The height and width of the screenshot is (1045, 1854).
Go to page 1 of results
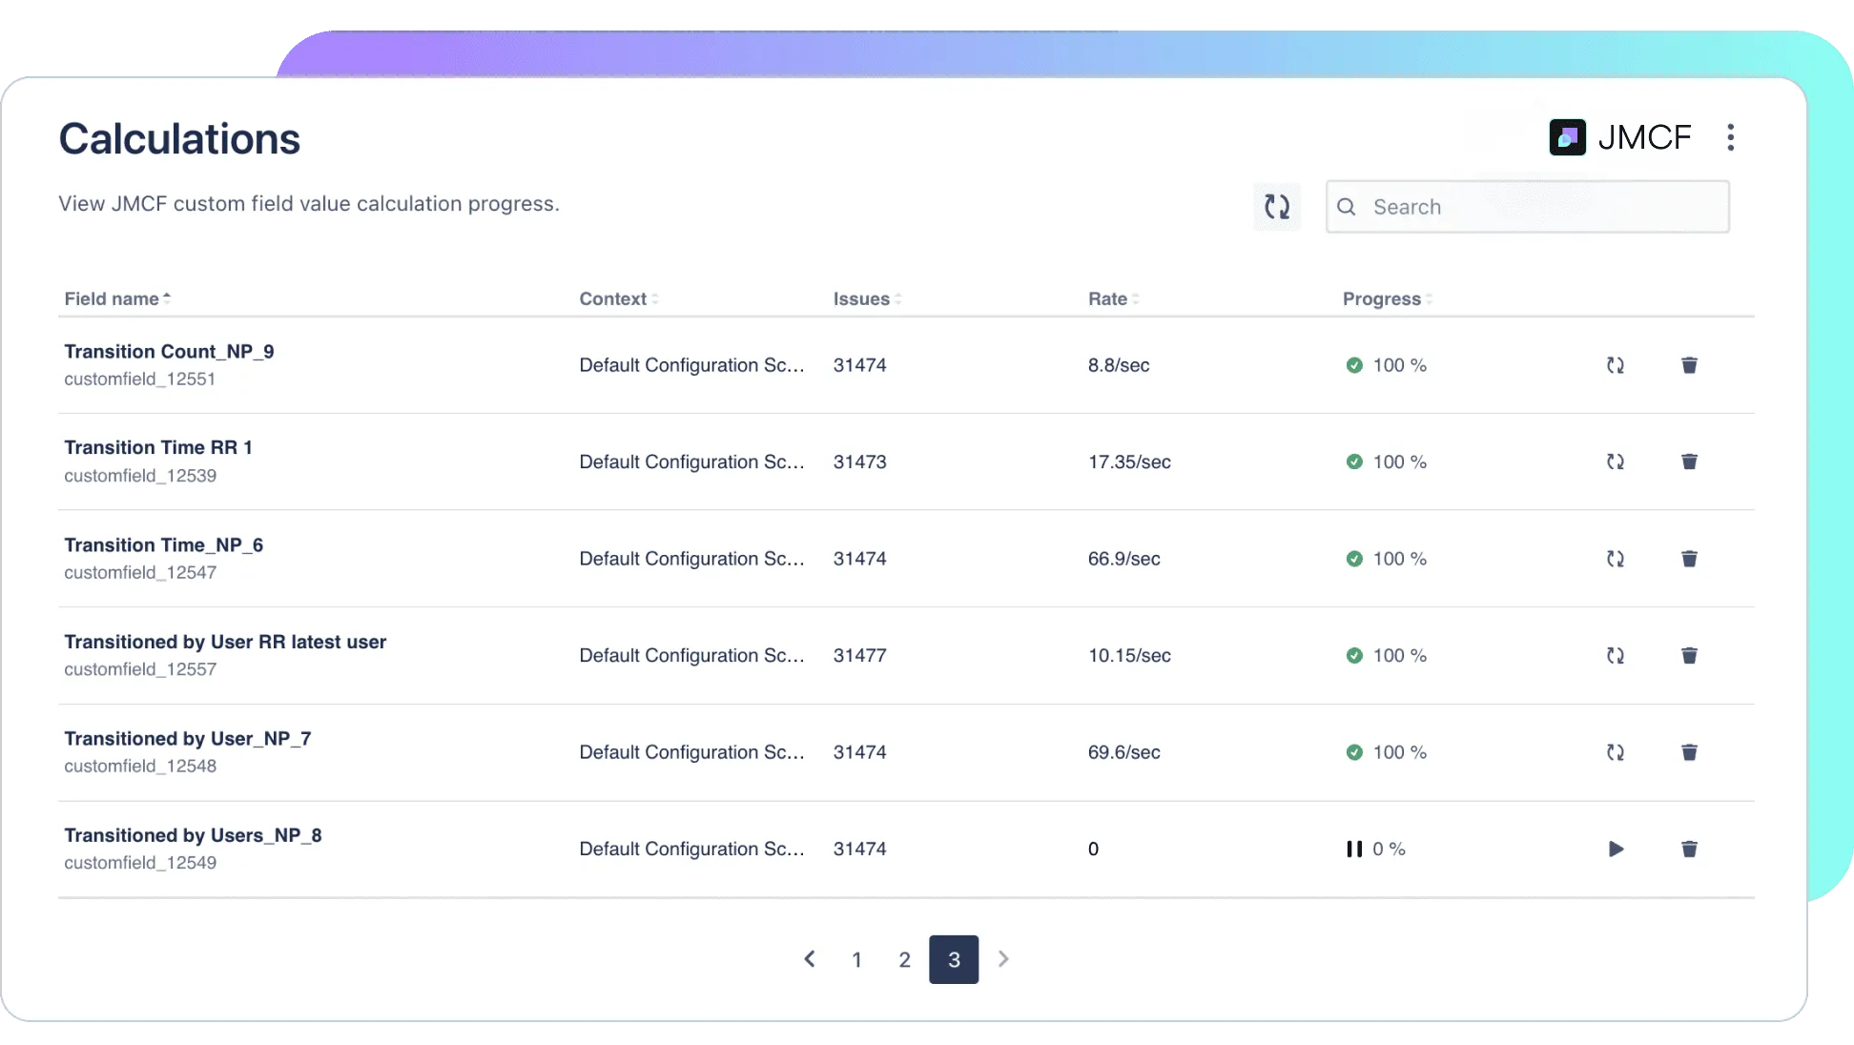point(856,959)
